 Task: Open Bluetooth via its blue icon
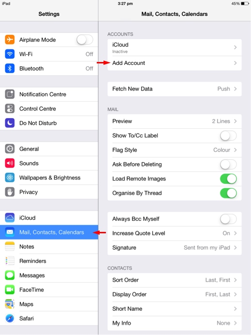coord(10,68)
